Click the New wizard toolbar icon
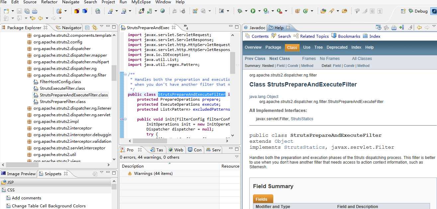 coord(6,11)
